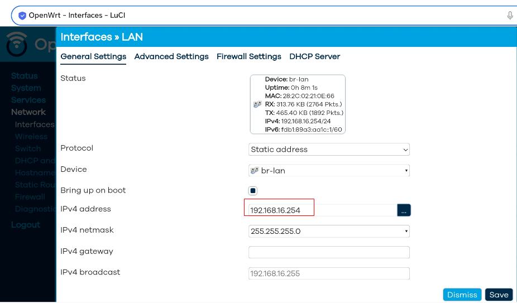Go to Firewall in sidebar
Screen dimensions: 517x303
pos(30,197)
